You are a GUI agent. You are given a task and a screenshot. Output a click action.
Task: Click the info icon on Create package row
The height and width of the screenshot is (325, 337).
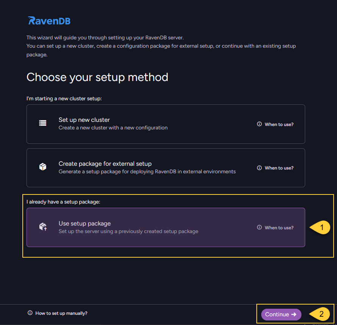(x=259, y=168)
